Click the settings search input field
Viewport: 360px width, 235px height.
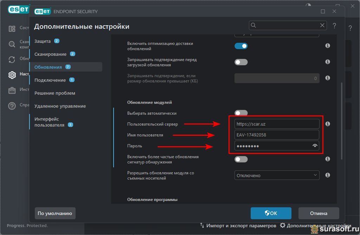[288, 25]
